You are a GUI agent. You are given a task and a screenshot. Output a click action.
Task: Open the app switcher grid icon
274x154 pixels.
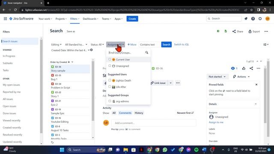pyautogui.click(x=6, y=18)
